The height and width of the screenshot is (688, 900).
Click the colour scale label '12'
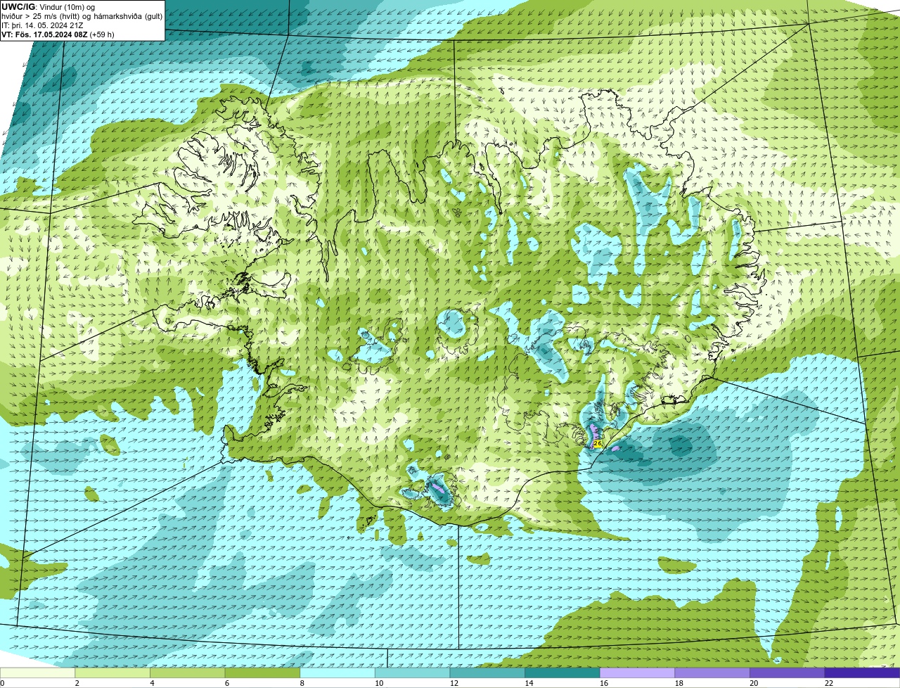pos(454,683)
